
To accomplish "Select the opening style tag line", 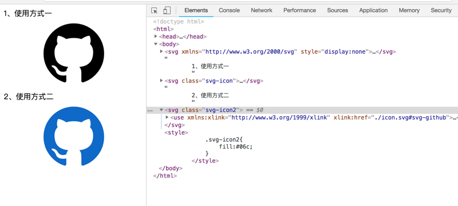I will pos(176,133).
